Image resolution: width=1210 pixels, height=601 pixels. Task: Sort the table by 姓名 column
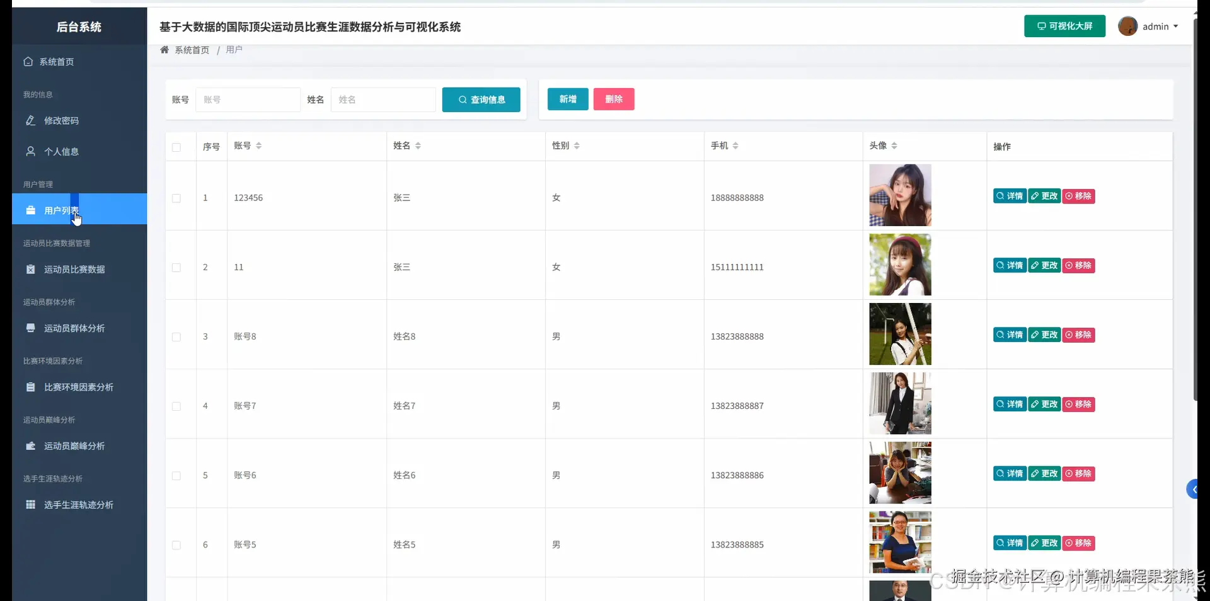pos(418,146)
